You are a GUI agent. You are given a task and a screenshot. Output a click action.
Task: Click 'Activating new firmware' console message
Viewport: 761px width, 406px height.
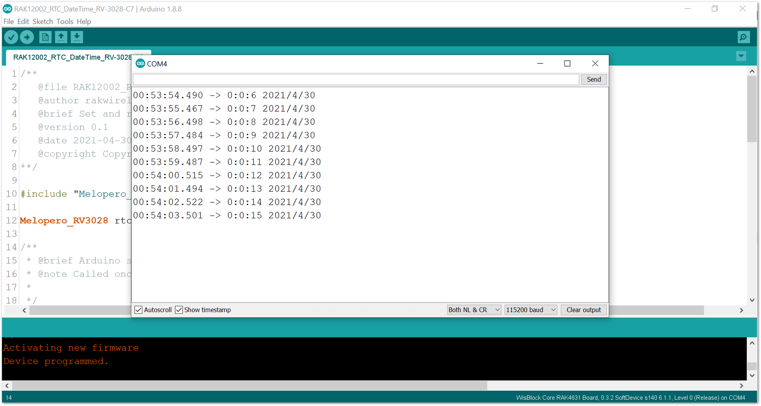71,348
